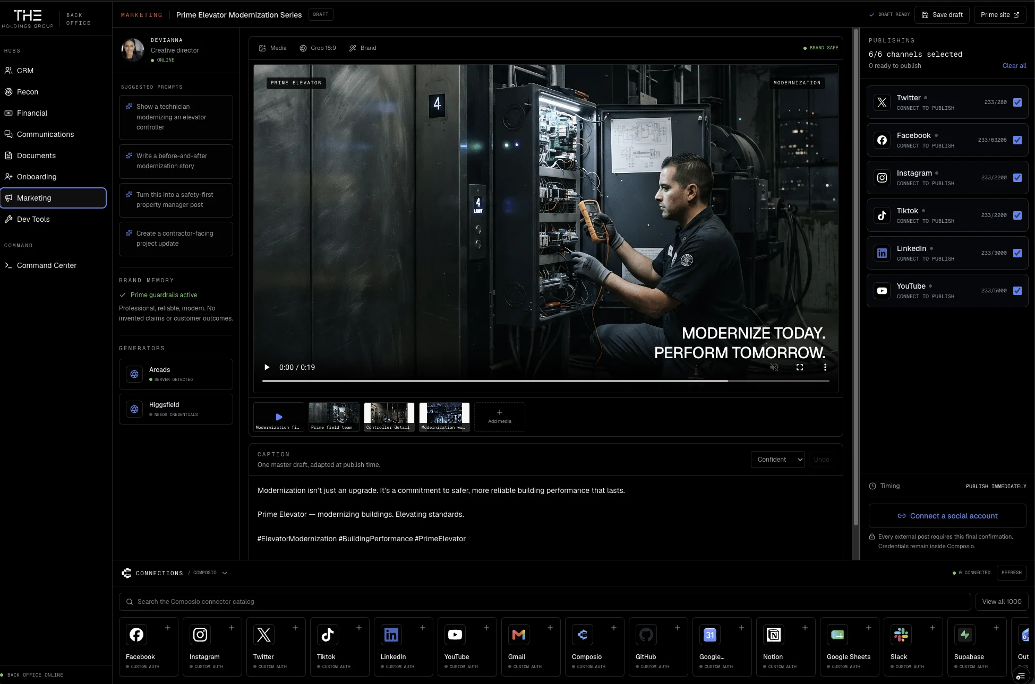Add the LinkedIn connector
The height and width of the screenshot is (684, 1035).
pyautogui.click(x=423, y=628)
